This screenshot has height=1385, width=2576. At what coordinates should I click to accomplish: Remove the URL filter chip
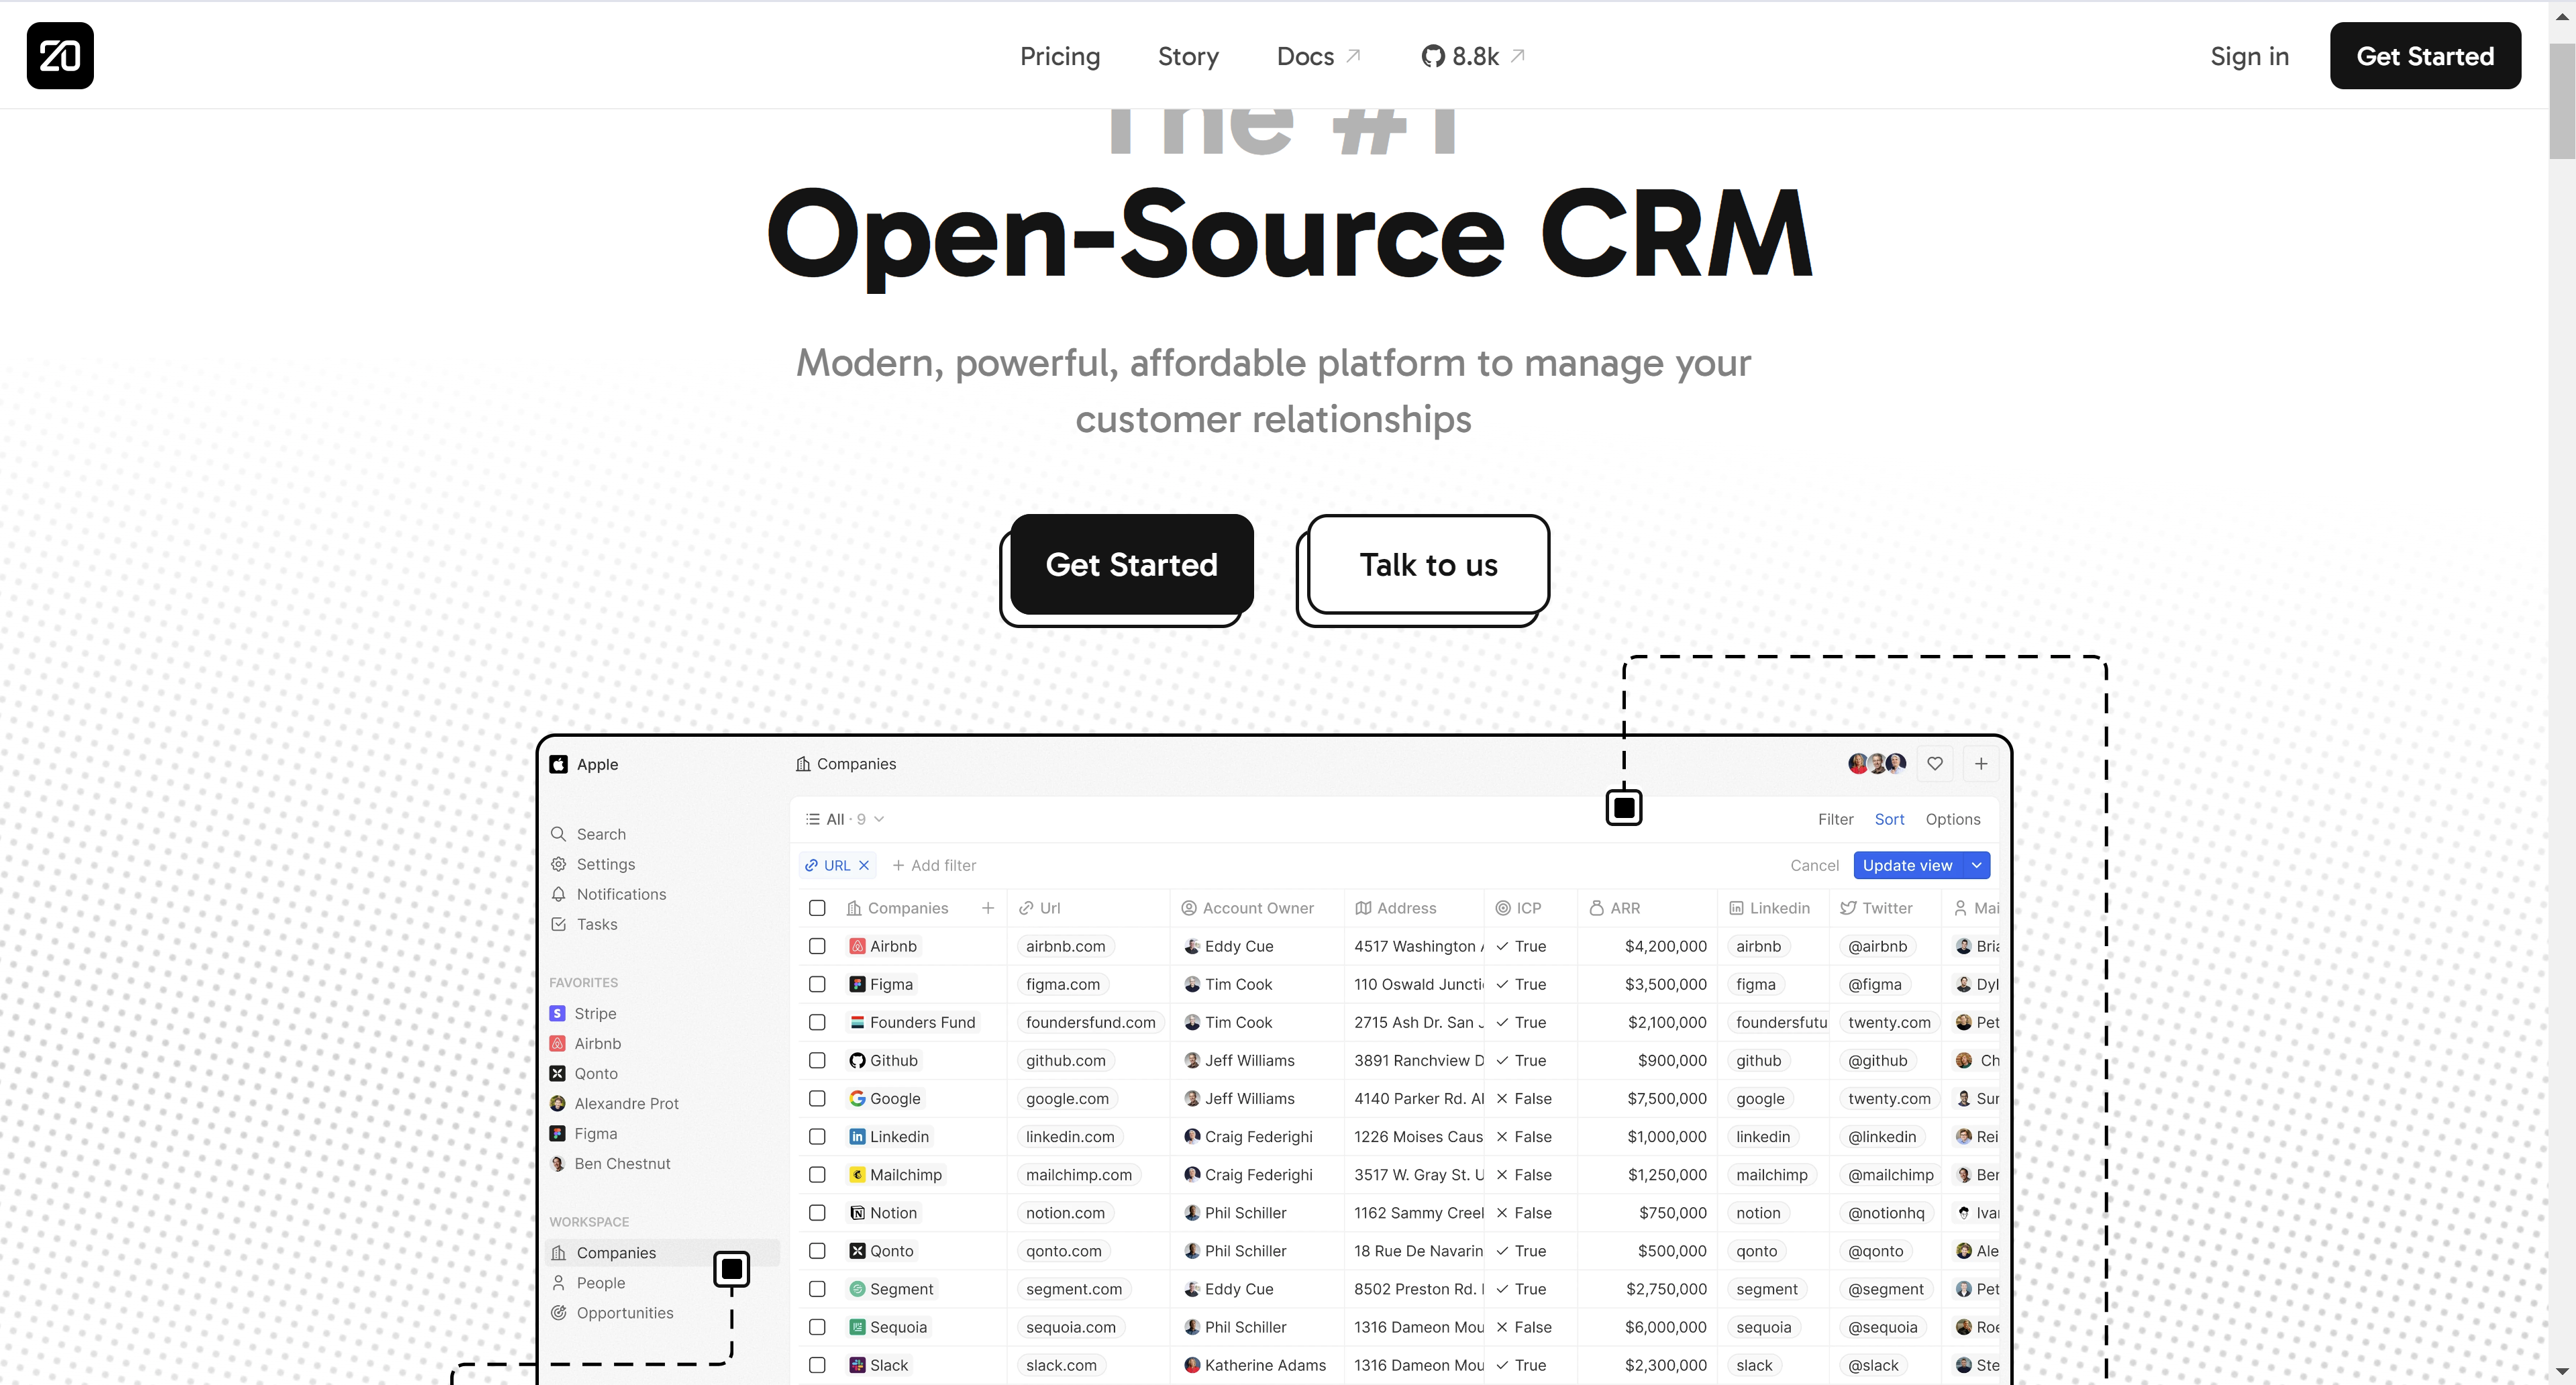tap(864, 865)
